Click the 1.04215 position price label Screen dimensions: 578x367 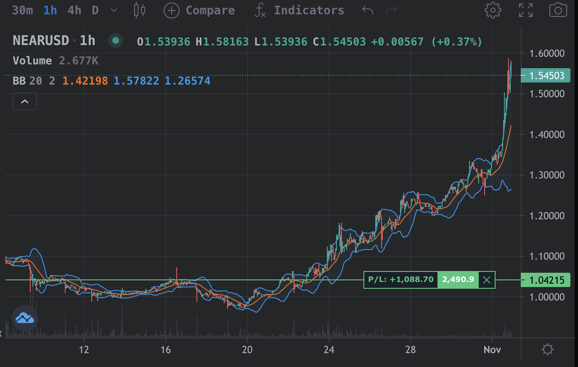coord(546,280)
